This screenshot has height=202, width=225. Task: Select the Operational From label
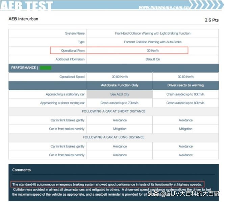(x=73, y=50)
